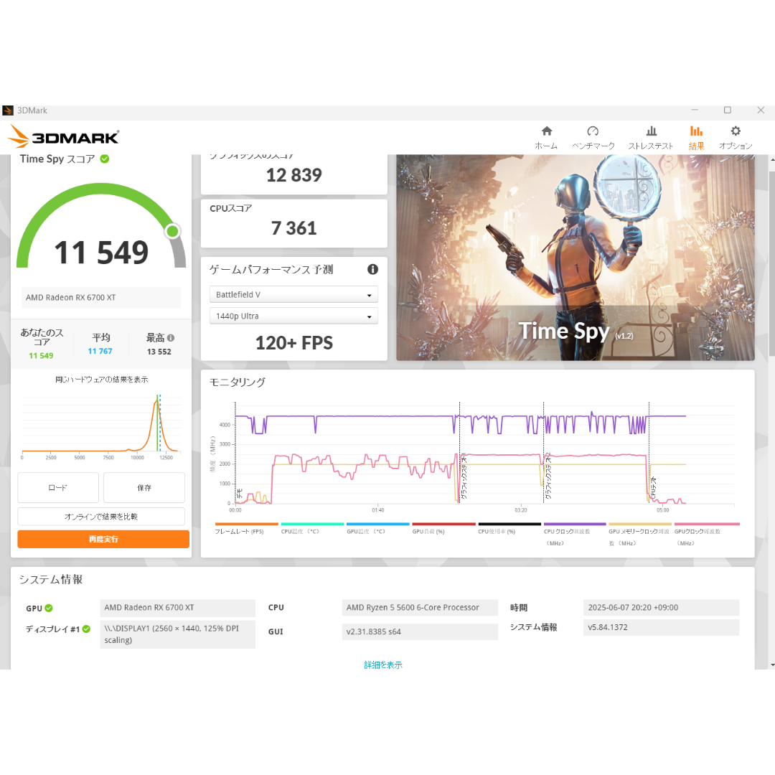Click the DISPLAY1 2560 × 1440 display value

tap(177, 634)
